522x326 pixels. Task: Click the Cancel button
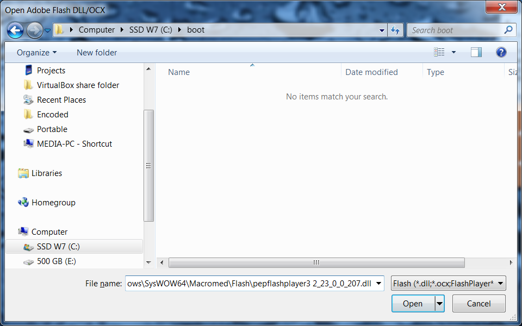point(478,303)
